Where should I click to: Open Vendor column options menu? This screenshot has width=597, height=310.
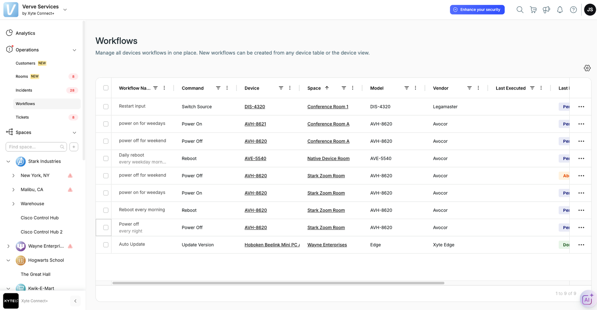pyautogui.click(x=478, y=88)
